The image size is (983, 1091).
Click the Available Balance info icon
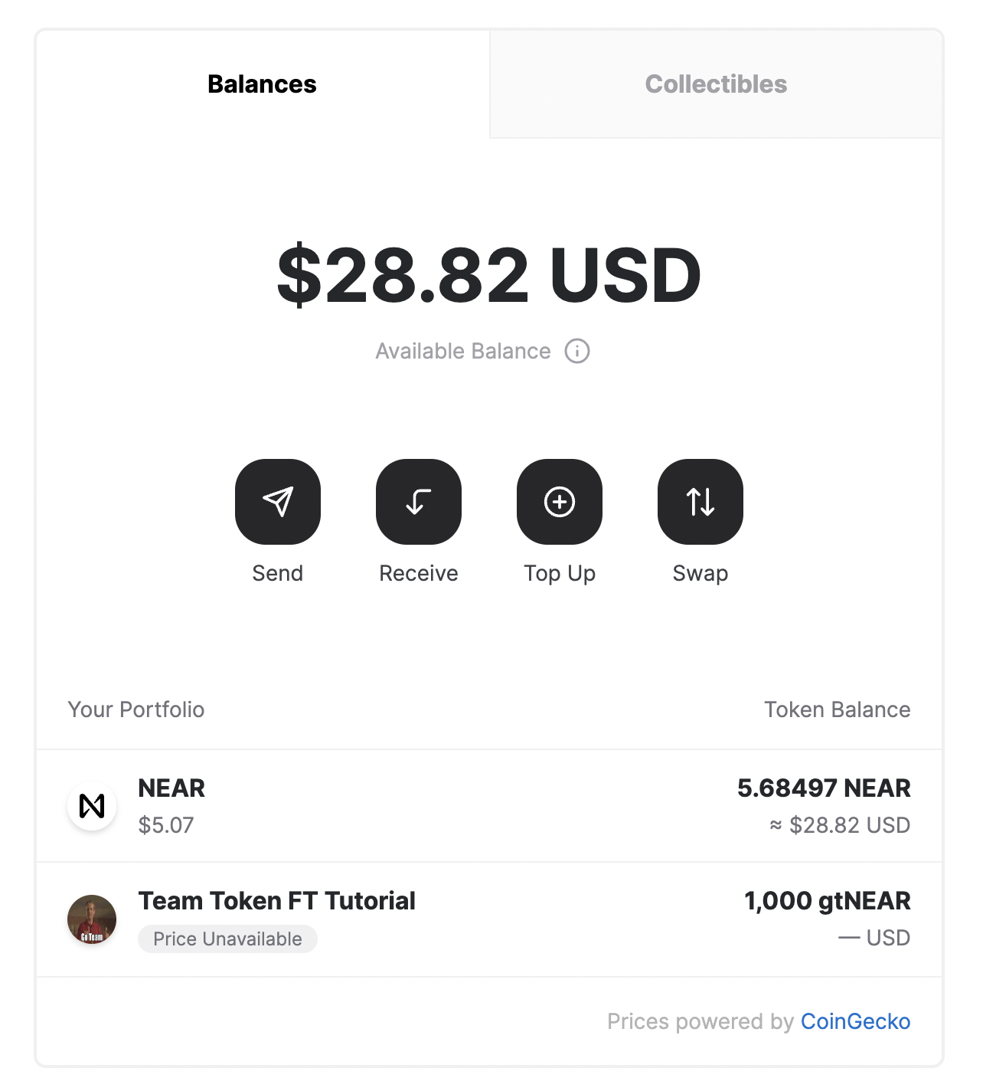point(577,351)
